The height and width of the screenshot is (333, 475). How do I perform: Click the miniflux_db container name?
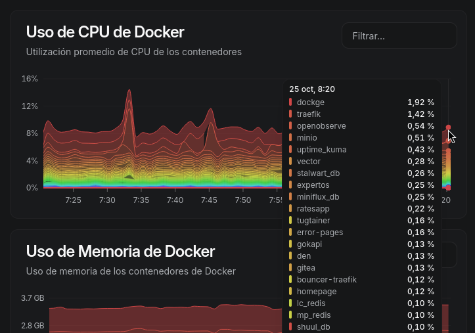[318, 197]
